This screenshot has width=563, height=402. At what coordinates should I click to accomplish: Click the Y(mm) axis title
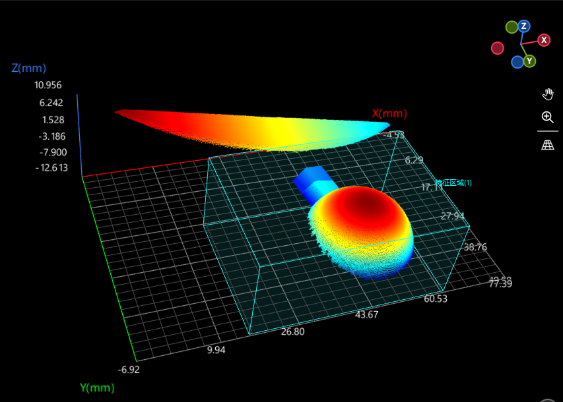coord(96,388)
